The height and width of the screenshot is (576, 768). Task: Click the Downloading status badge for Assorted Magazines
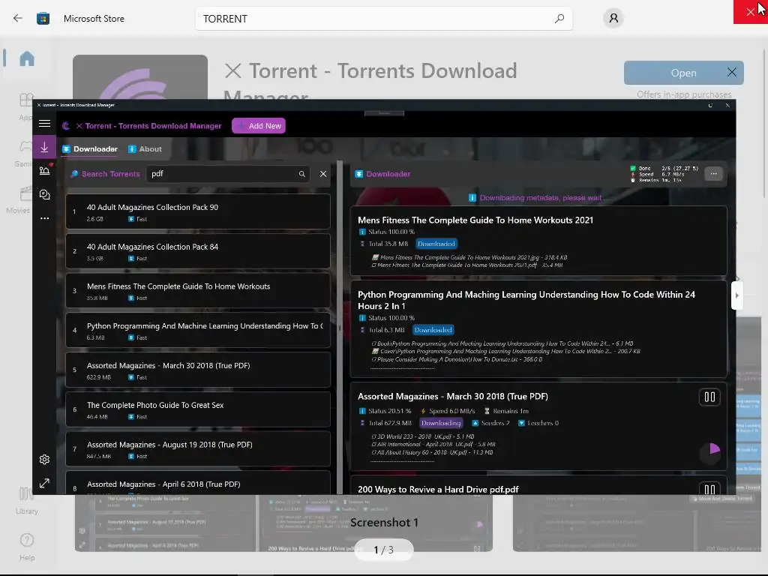point(441,423)
